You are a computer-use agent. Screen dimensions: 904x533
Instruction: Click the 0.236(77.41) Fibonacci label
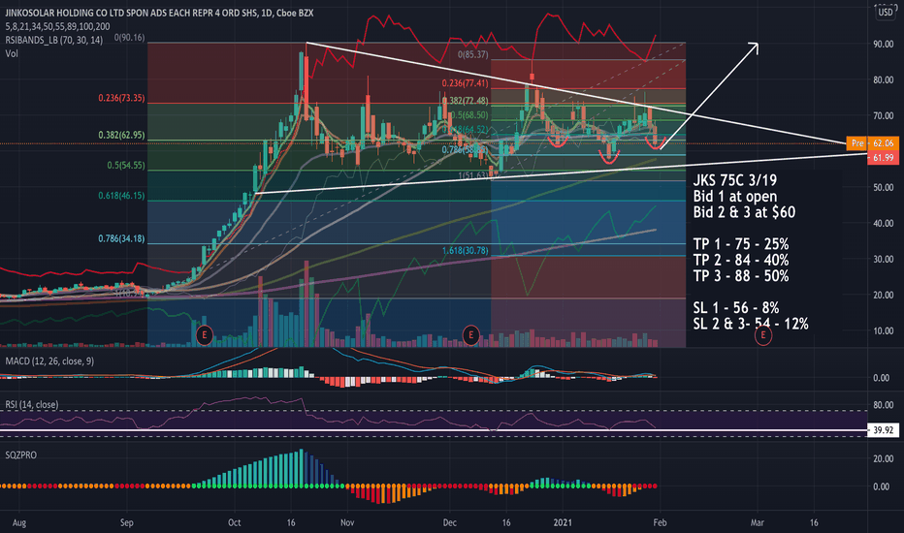point(466,83)
